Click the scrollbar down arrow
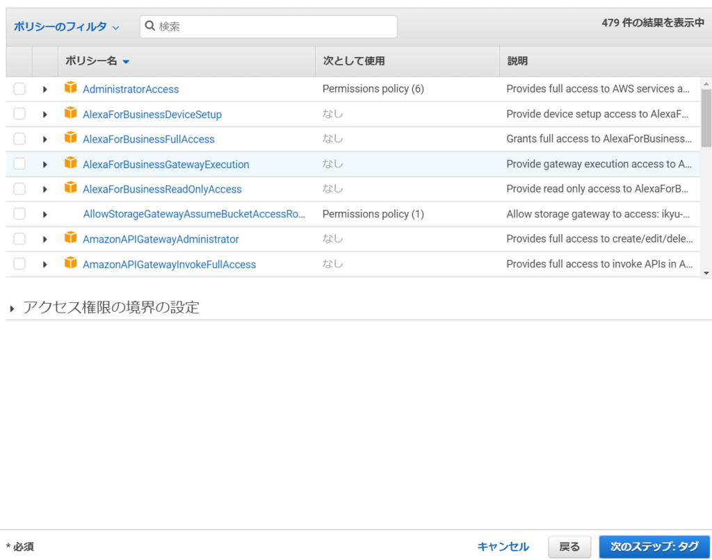Viewport: 712px width, 560px height. click(706, 273)
